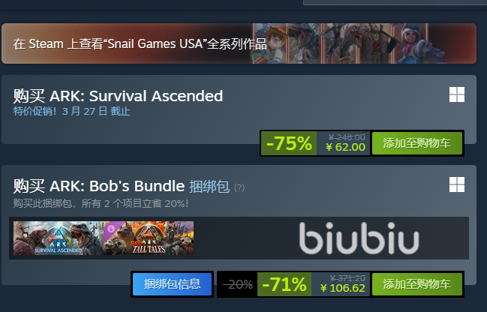Add ARK: Bob's Bundle to cart
The width and height of the screenshot is (487, 312).
416,284
